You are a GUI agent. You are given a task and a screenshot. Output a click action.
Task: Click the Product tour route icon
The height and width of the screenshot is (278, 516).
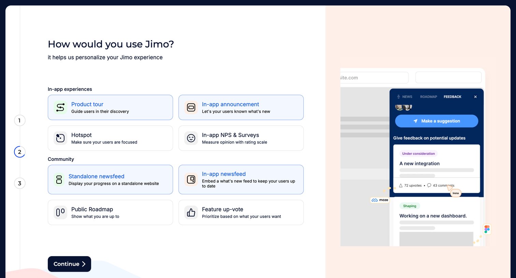[x=60, y=108]
